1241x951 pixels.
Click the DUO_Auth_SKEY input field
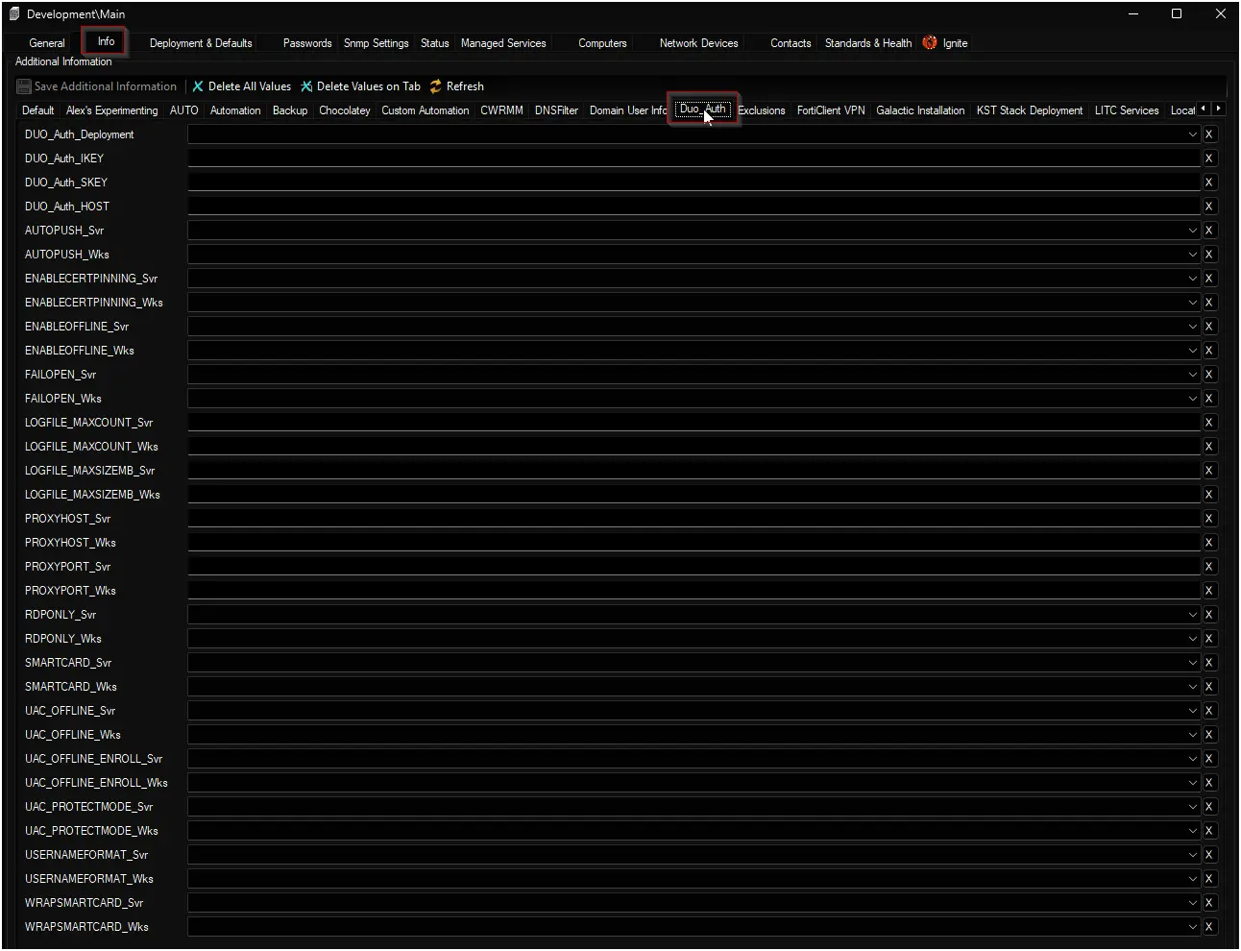[693, 183]
